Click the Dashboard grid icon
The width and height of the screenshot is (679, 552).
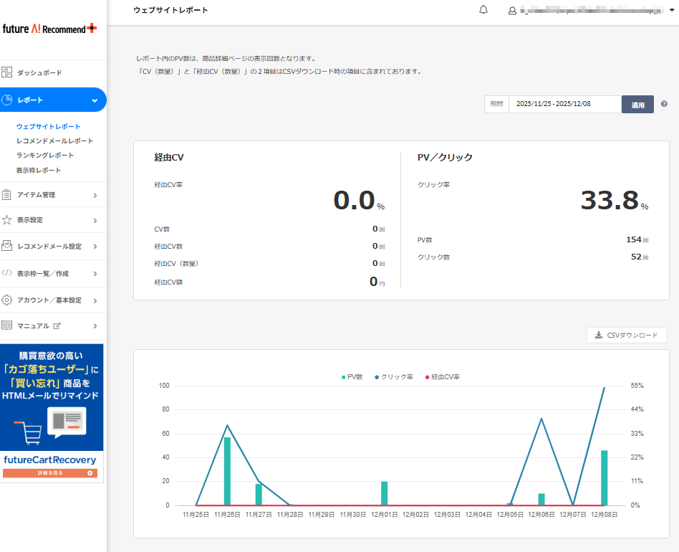(7, 72)
